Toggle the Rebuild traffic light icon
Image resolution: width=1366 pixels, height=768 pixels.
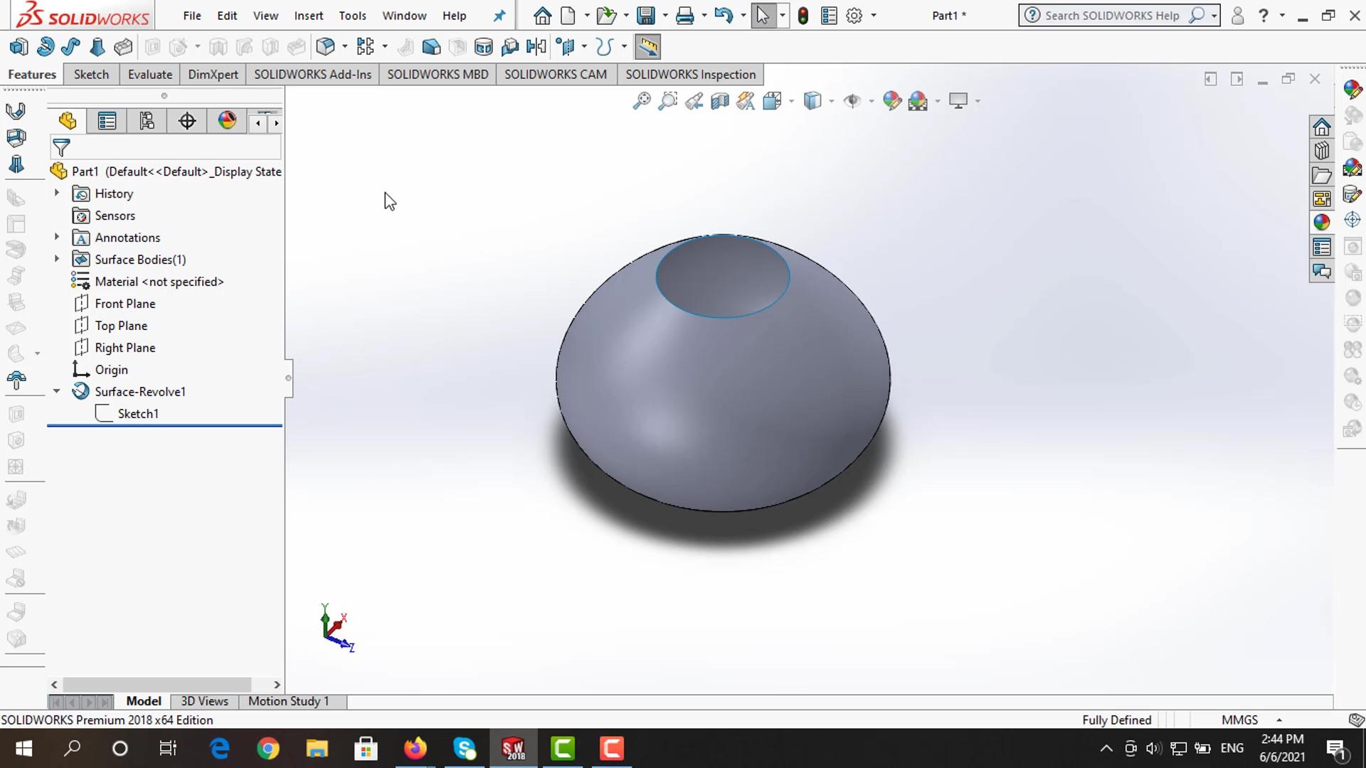click(803, 16)
